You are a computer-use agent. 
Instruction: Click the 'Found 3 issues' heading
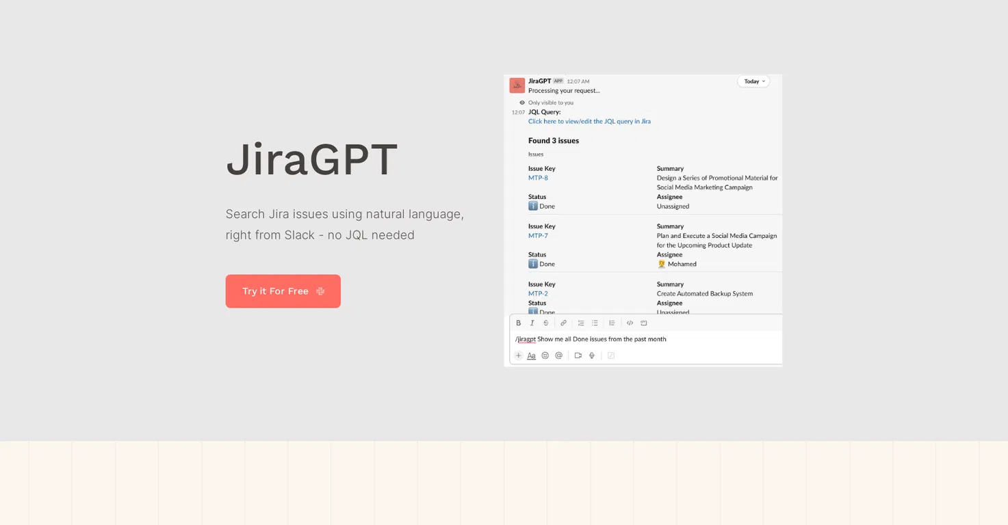click(x=554, y=141)
